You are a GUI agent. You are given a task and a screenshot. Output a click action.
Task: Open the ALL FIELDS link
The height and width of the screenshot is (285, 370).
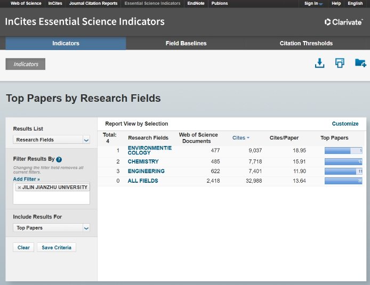[x=143, y=181]
